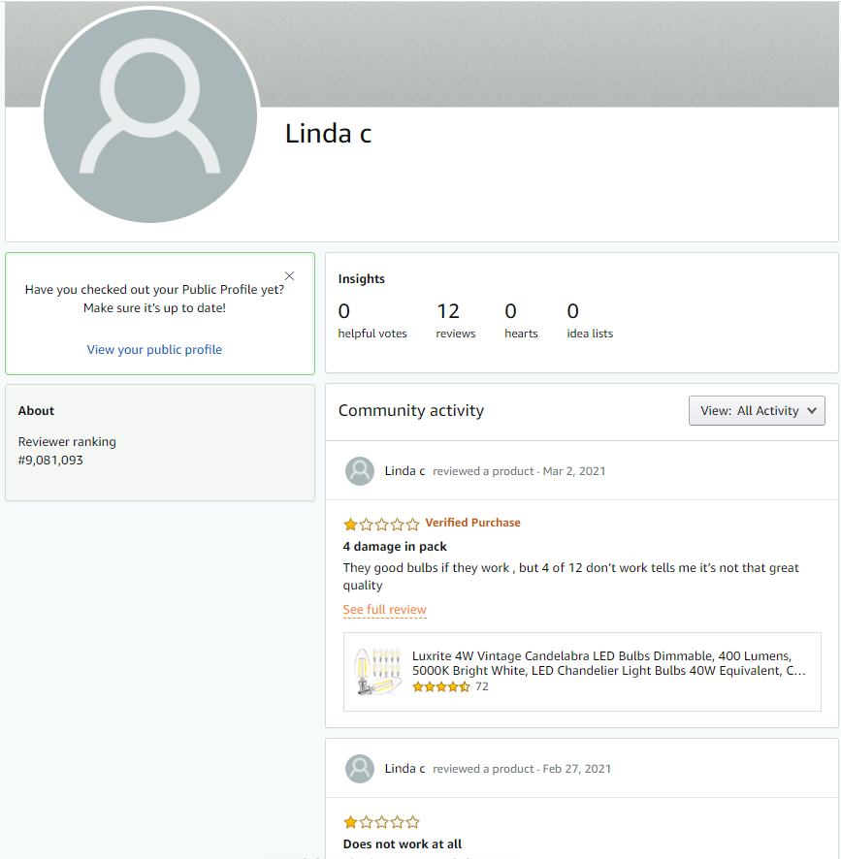Screen dimensions: 841x859
Task: Click the 0 helpful votes insight
Action: 372,321
